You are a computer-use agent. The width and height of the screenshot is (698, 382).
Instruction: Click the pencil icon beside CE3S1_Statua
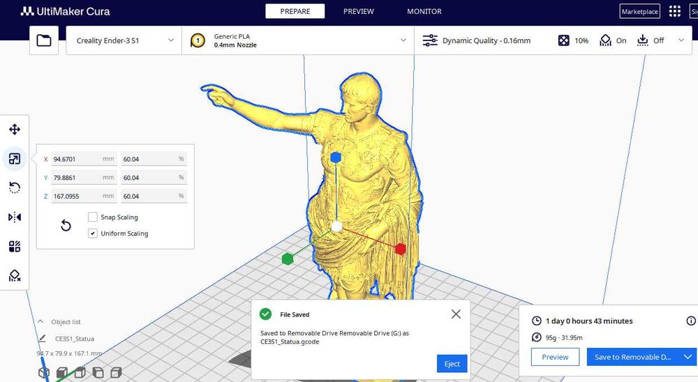pos(43,338)
